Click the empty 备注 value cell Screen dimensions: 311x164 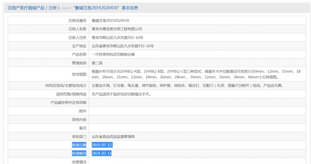197,128
